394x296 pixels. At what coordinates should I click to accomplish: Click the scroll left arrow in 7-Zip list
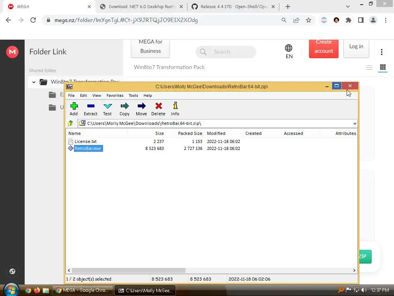pos(69,270)
